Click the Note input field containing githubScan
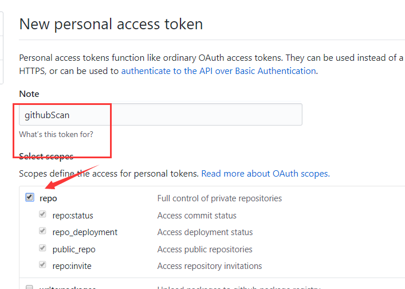405x289 pixels. click(x=160, y=115)
